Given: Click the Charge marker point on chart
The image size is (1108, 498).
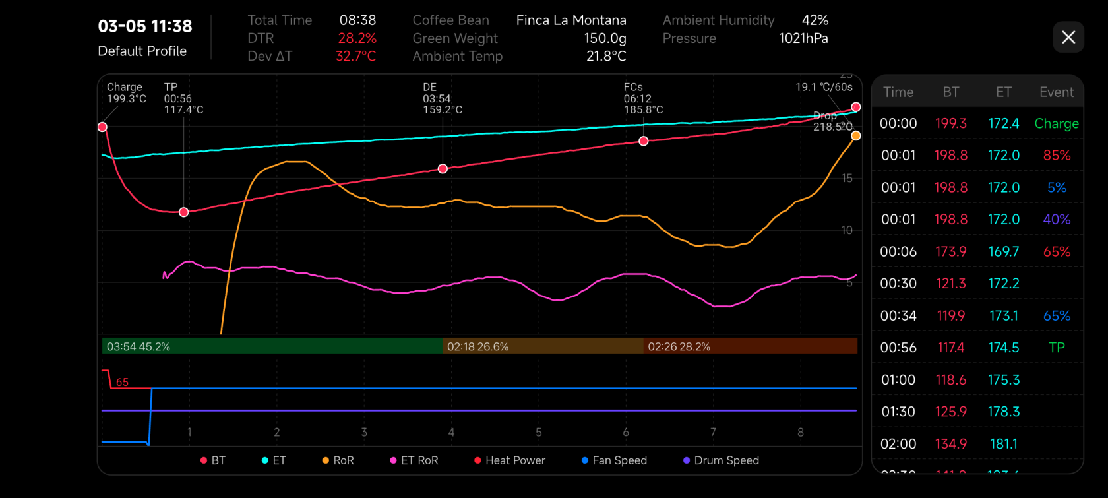Looking at the screenshot, I should [x=102, y=127].
